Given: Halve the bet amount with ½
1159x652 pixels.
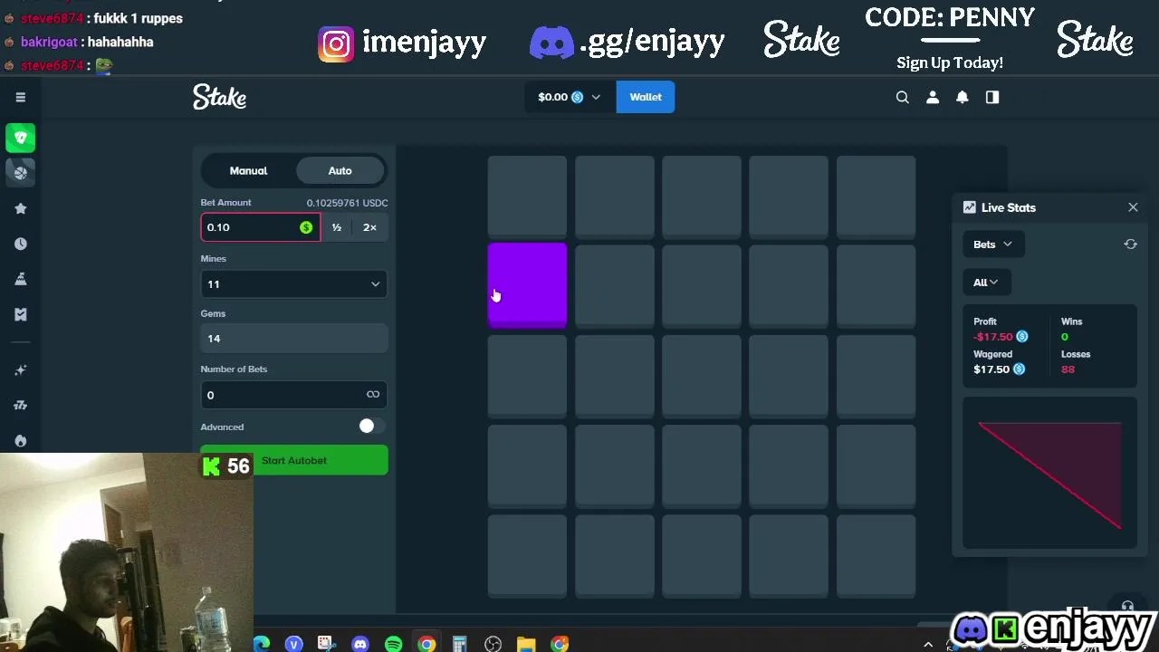Looking at the screenshot, I should point(336,227).
